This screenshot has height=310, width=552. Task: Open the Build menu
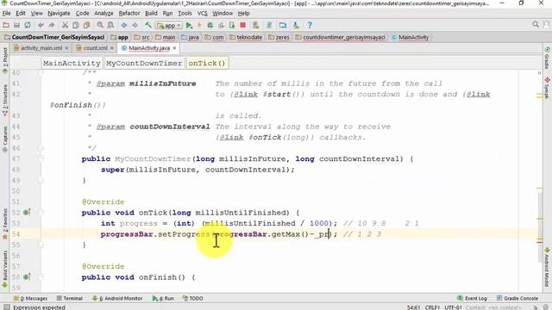[151, 14]
